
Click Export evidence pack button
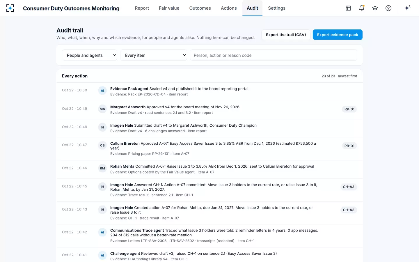tap(338, 35)
